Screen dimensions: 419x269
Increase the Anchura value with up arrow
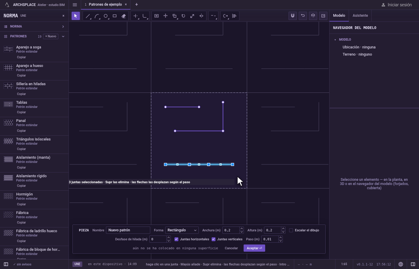242,229
